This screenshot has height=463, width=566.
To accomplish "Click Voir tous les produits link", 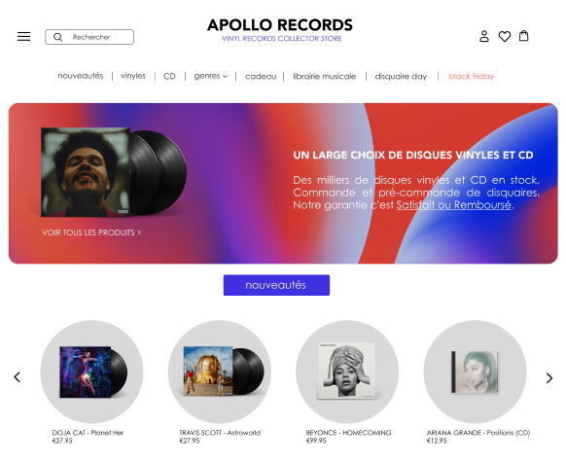I will click(91, 232).
